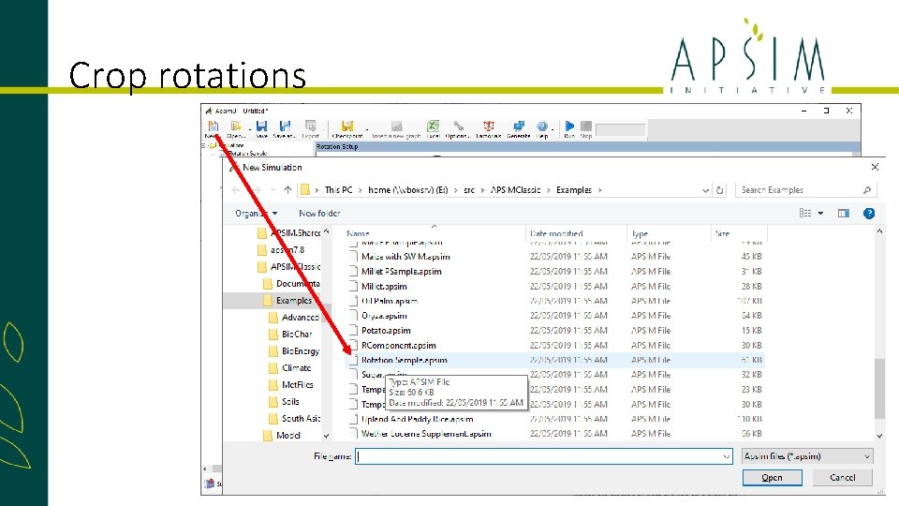Click the Cancel button in dialog
The height and width of the screenshot is (506, 899).
pyautogui.click(x=842, y=477)
